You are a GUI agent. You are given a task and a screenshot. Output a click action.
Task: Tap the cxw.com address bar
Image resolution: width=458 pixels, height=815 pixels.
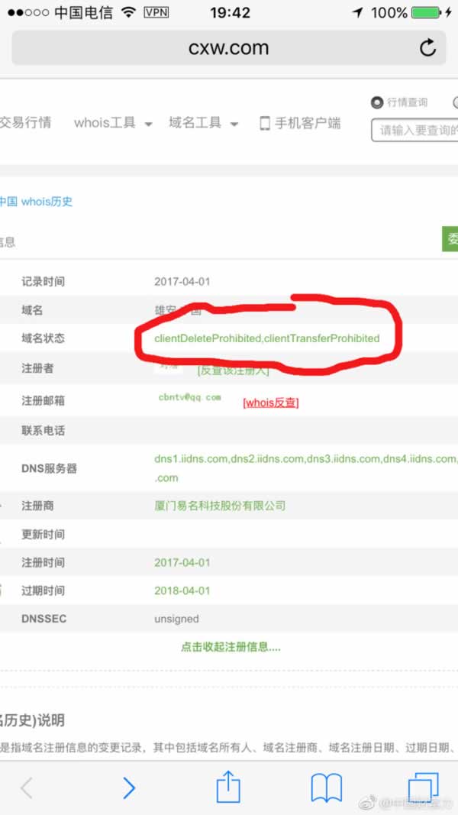coord(228,48)
